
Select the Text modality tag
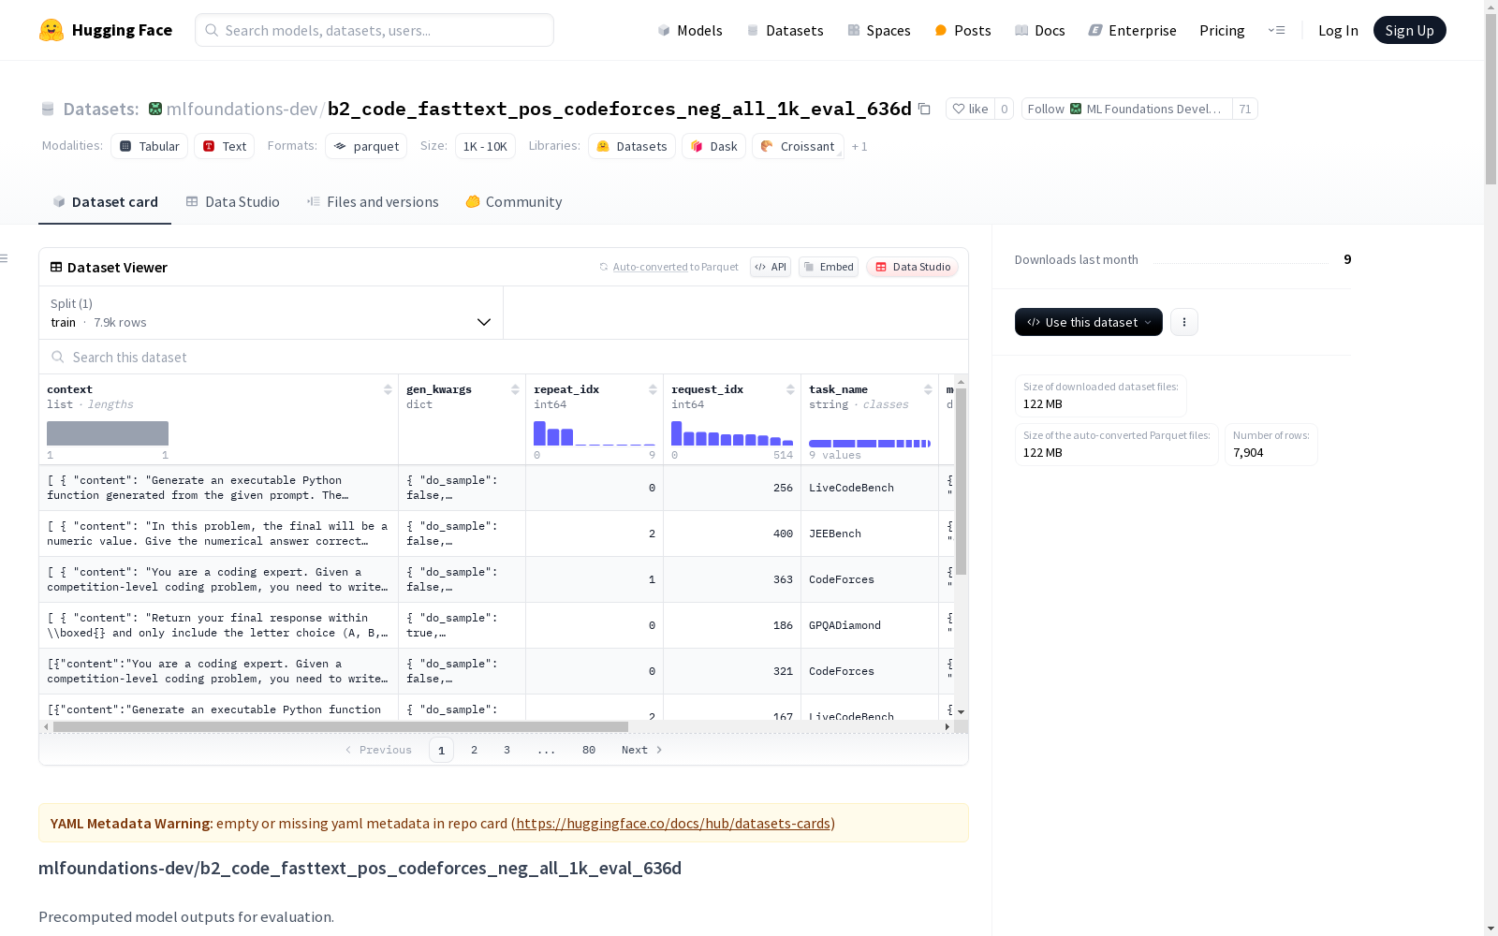click(x=225, y=146)
